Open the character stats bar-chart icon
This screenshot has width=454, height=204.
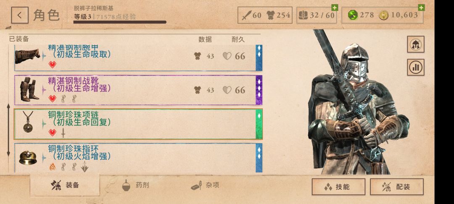pos(415,67)
